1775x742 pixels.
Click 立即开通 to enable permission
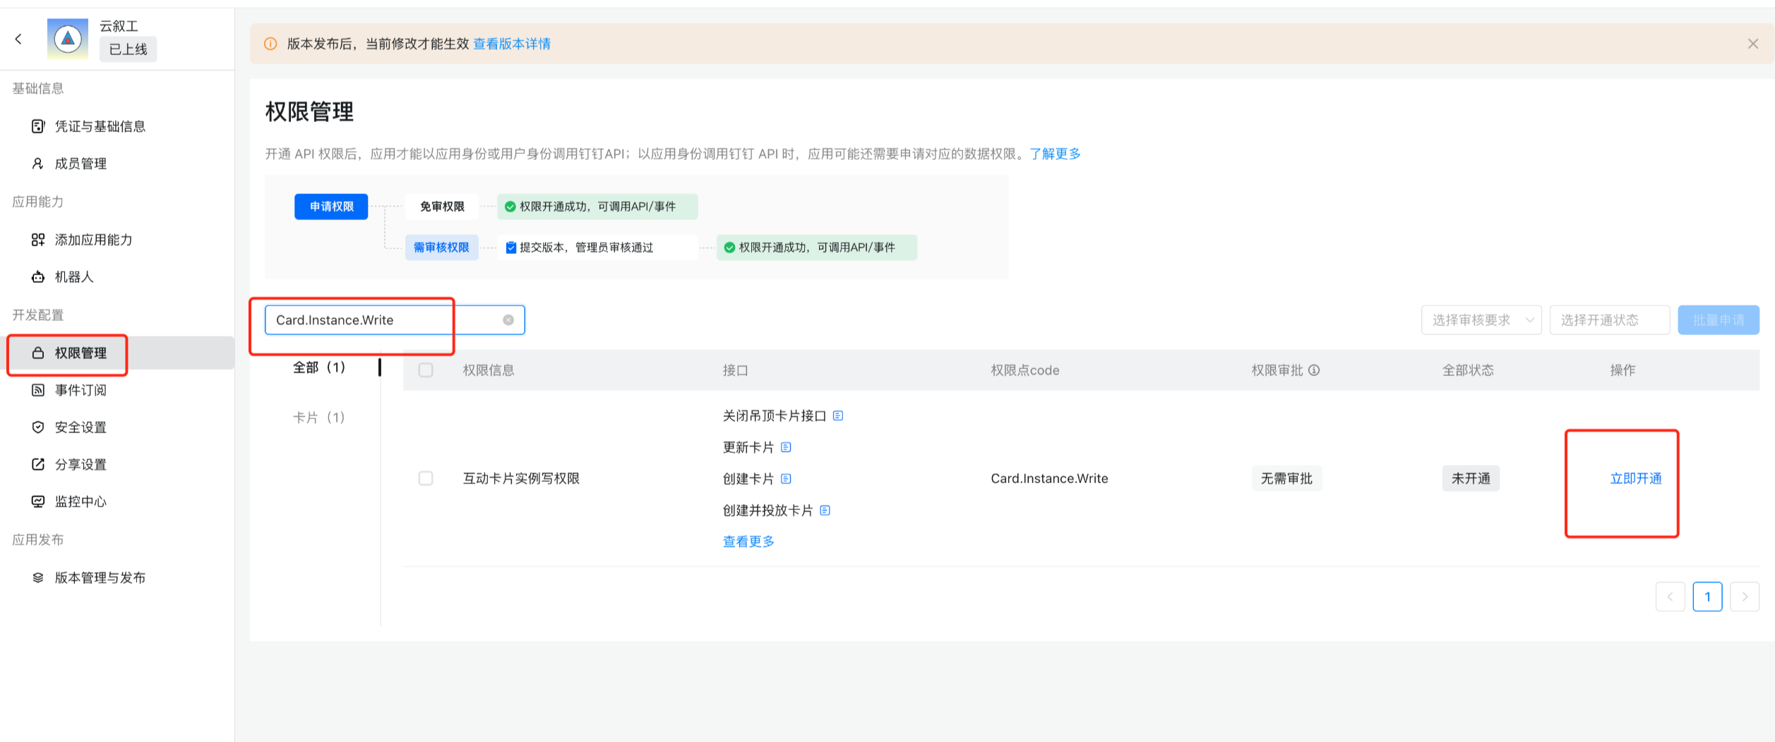pyautogui.click(x=1635, y=479)
